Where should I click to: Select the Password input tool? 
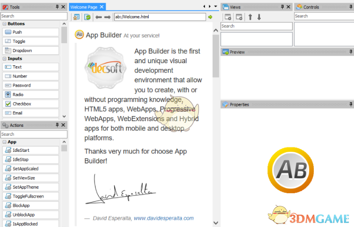[x=31, y=85]
